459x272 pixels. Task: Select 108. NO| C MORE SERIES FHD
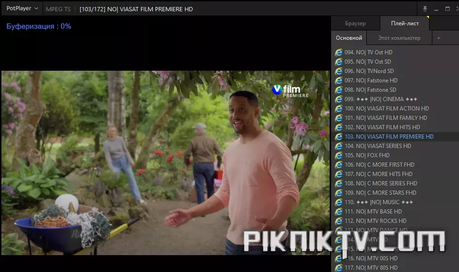[x=395, y=184]
